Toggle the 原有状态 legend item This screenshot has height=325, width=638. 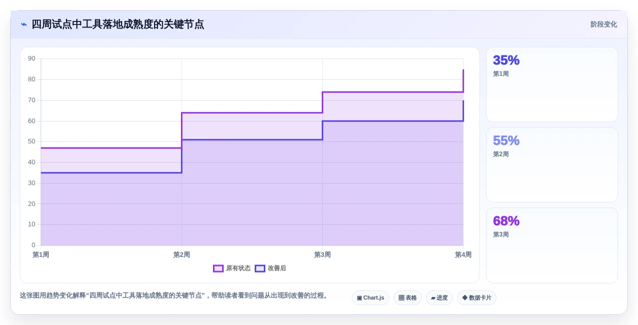pyautogui.click(x=232, y=268)
